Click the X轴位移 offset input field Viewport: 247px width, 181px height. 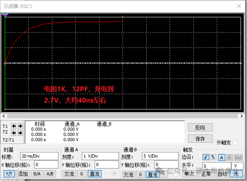tap(46, 165)
